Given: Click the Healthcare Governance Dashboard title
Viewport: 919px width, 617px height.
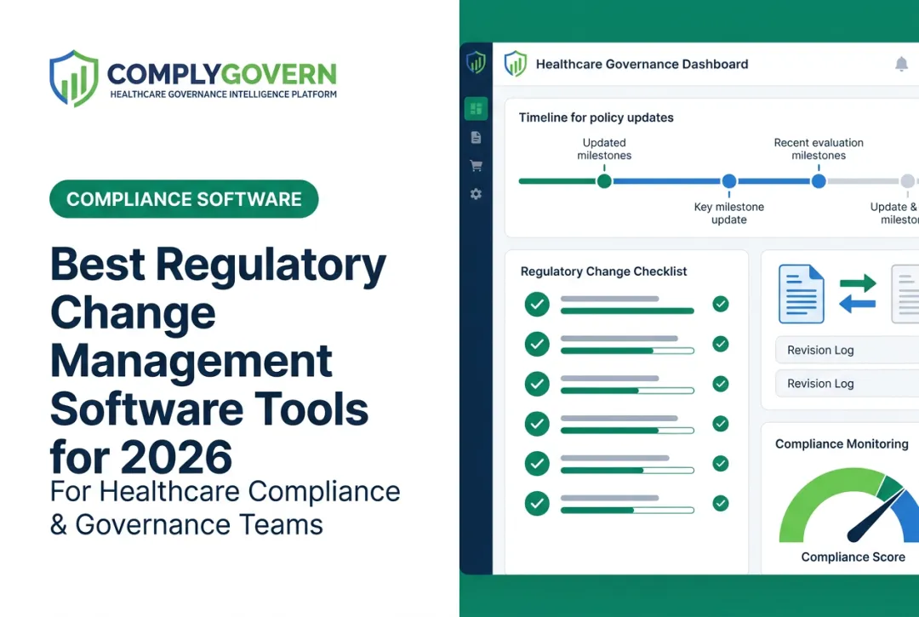Looking at the screenshot, I should point(642,64).
